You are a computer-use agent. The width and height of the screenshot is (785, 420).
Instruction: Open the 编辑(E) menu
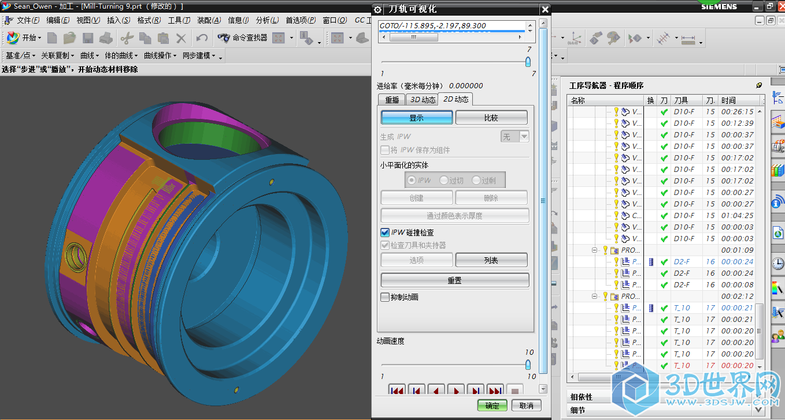pos(58,20)
